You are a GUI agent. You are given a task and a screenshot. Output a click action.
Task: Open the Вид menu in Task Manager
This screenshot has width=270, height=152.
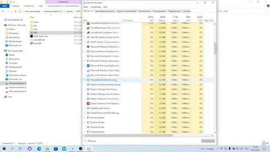[105, 7]
